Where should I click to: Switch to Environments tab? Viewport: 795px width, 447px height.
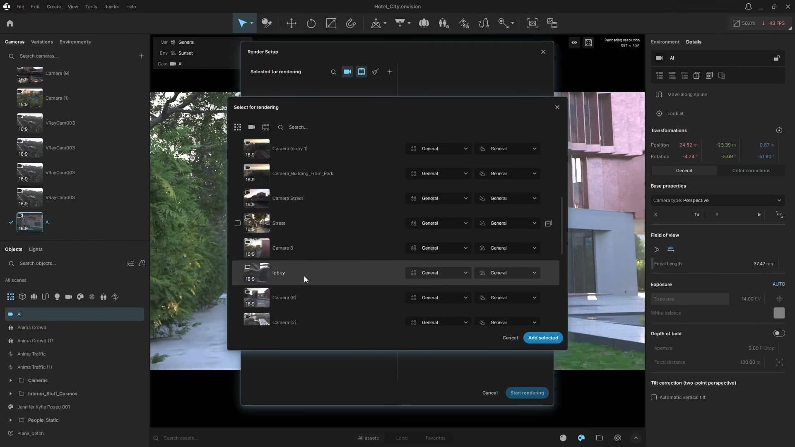point(75,42)
